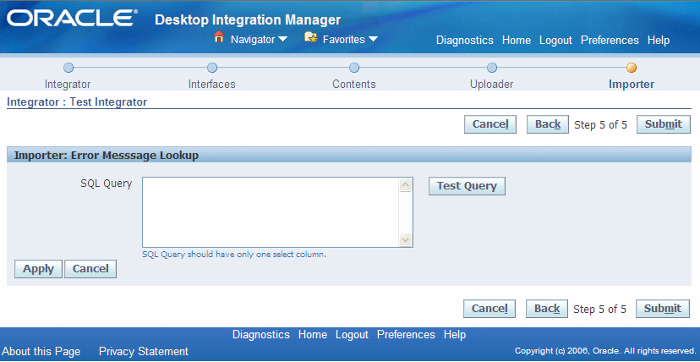Open Diagnostics in the footer
Image resolution: width=700 pixels, height=362 pixels.
[x=261, y=335]
